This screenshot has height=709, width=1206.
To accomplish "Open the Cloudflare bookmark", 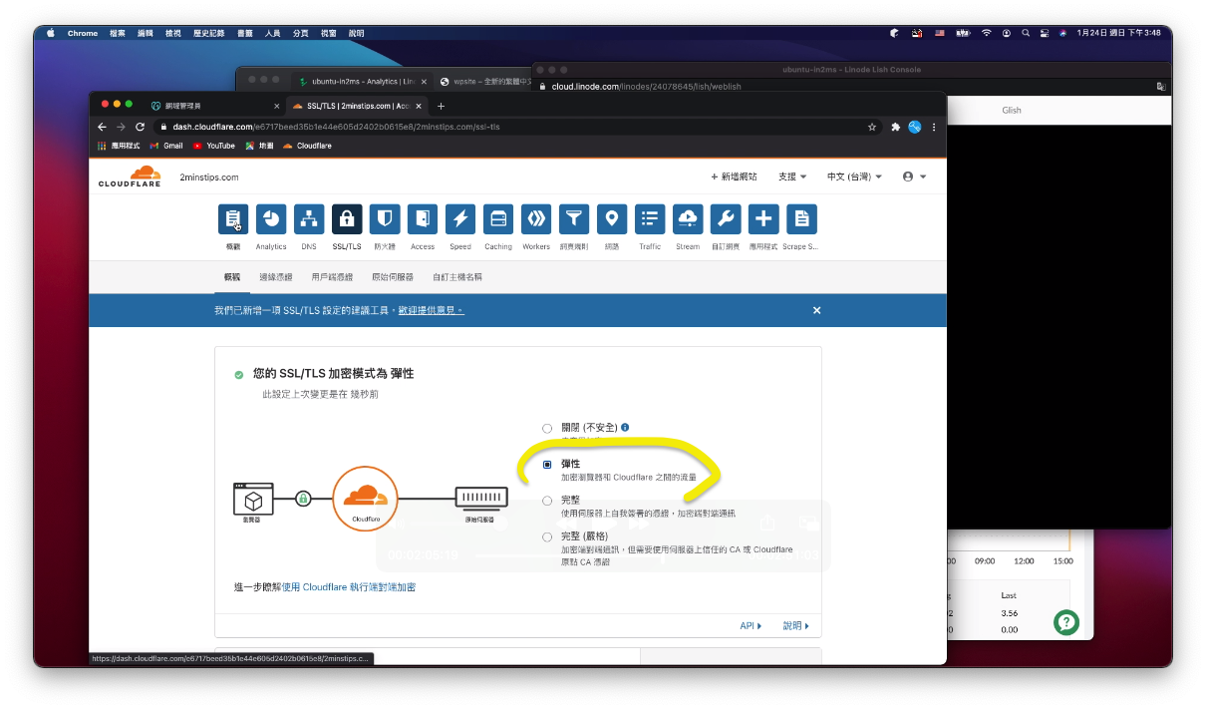I will pyautogui.click(x=307, y=146).
